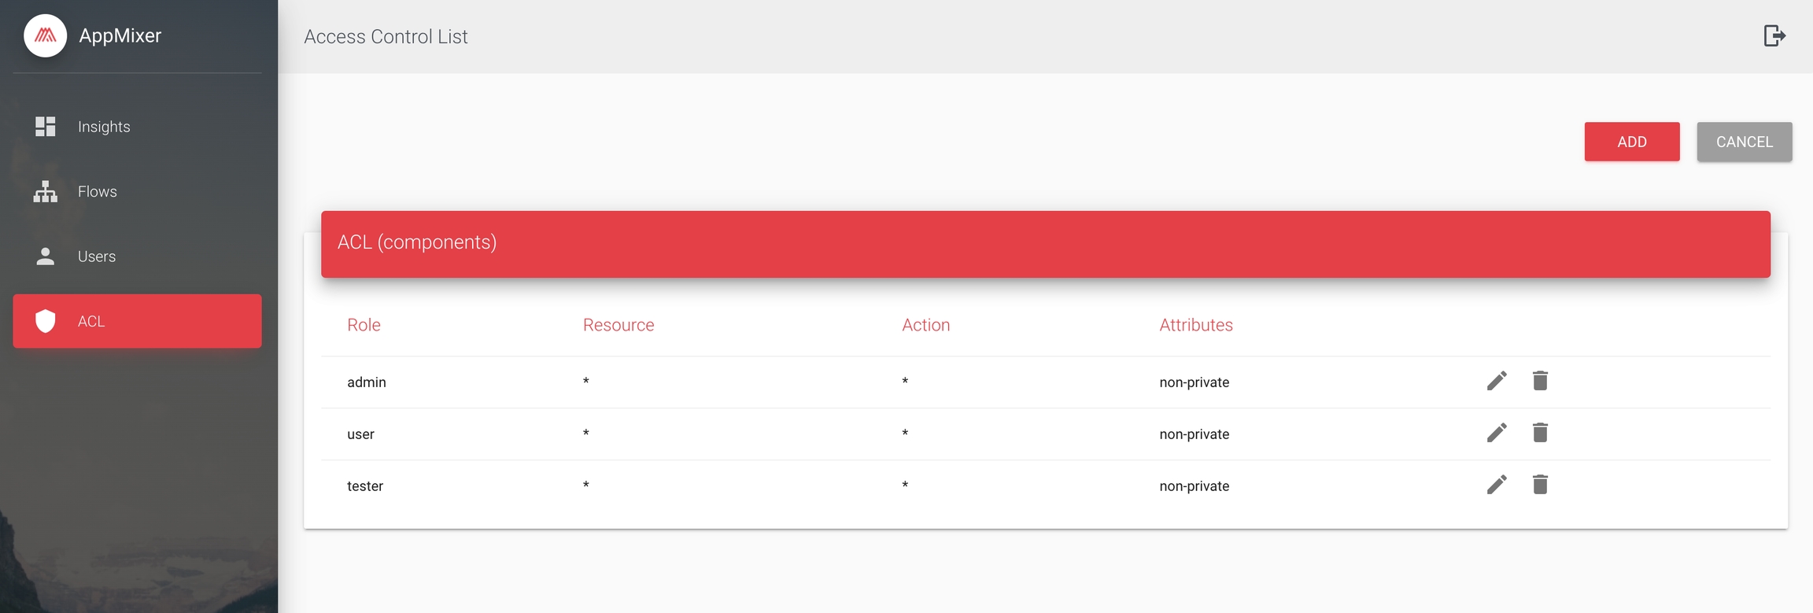Navigate to the Users section

(96, 257)
